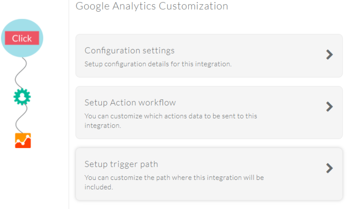The image size is (347, 209).
Task: Click the wavy connector between Click node and gear
Action: coord(21,73)
